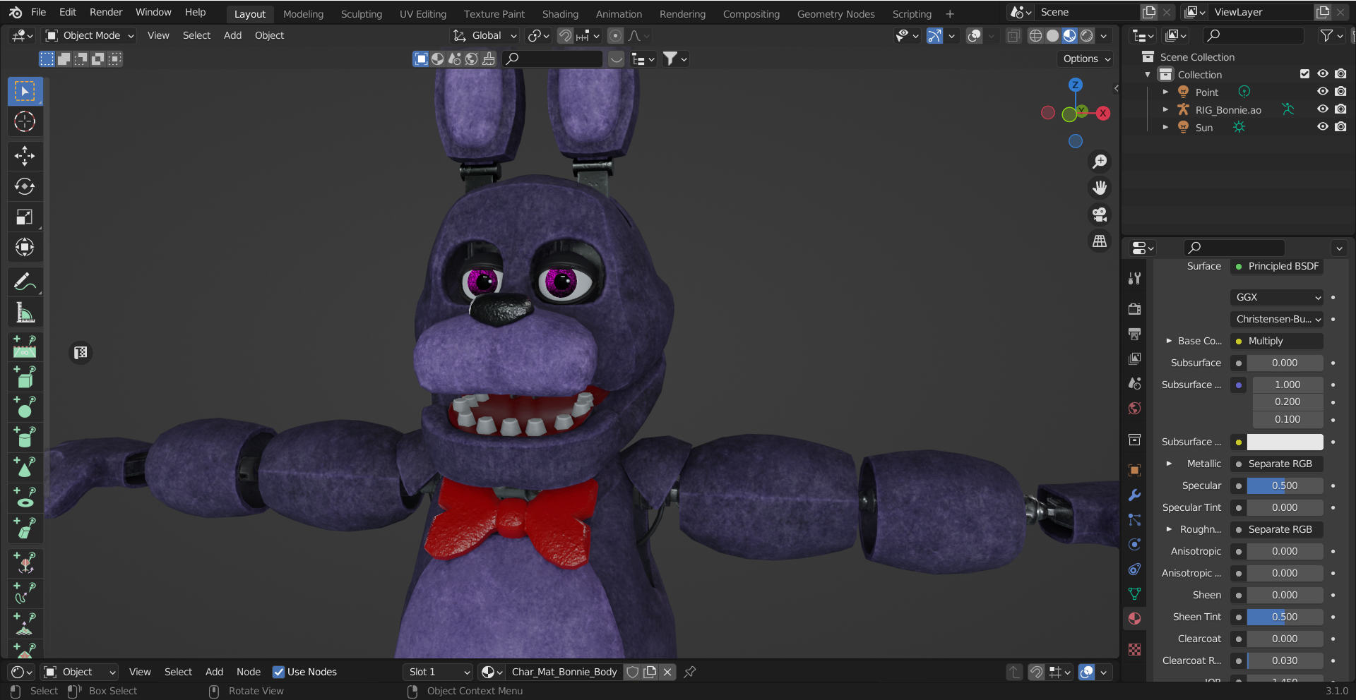Screen dimensions: 1356x700
Task: Open the Render properties tab
Action: pos(1135,309)
